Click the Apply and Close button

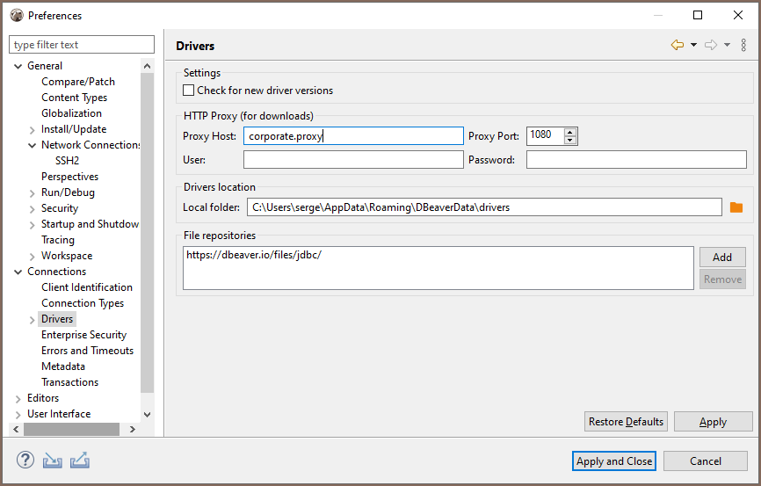pos(614,461)
